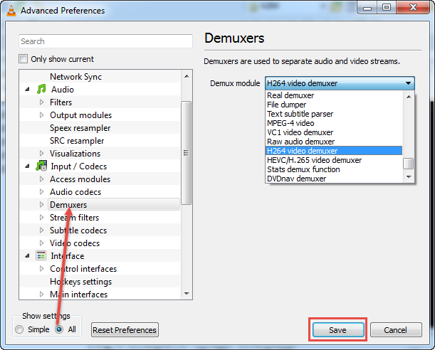
Task: Click the Reset Preferences button
Action: coord(125,330)
